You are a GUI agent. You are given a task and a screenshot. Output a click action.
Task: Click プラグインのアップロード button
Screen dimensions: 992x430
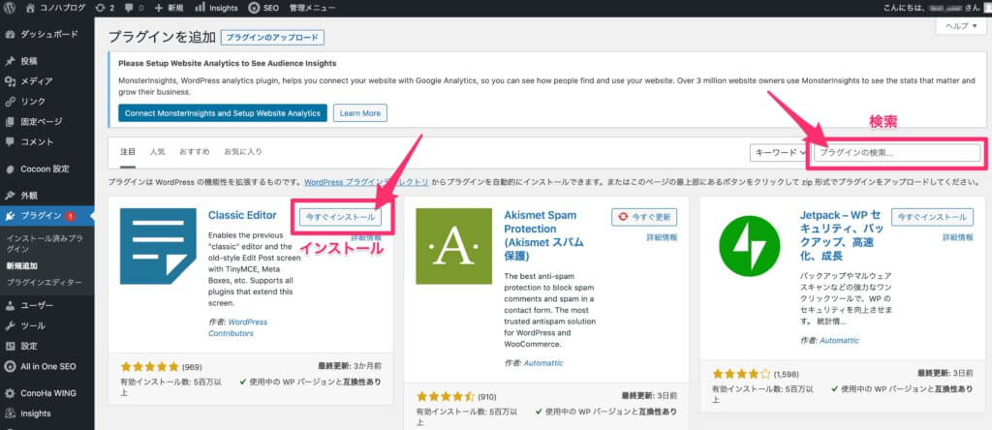[x=272, y=38]
